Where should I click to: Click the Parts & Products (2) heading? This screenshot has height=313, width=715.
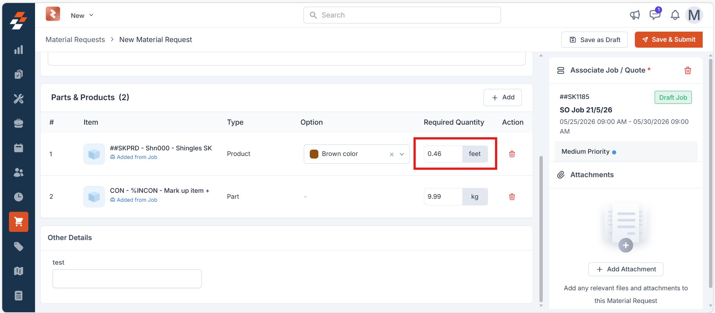[90, 97]
